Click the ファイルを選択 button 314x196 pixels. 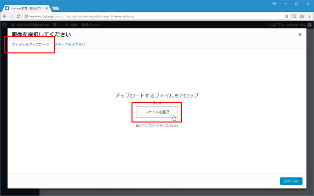[157, 112]
